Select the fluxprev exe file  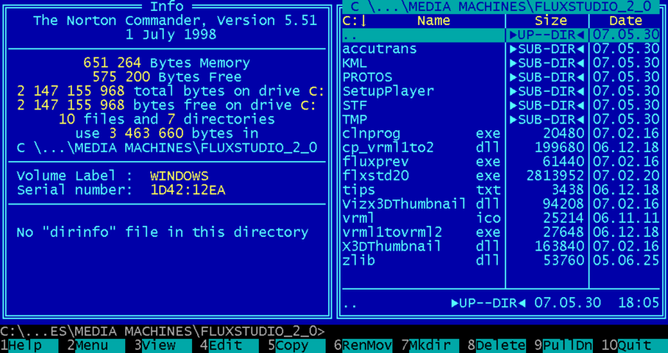[x=501, y=161]
